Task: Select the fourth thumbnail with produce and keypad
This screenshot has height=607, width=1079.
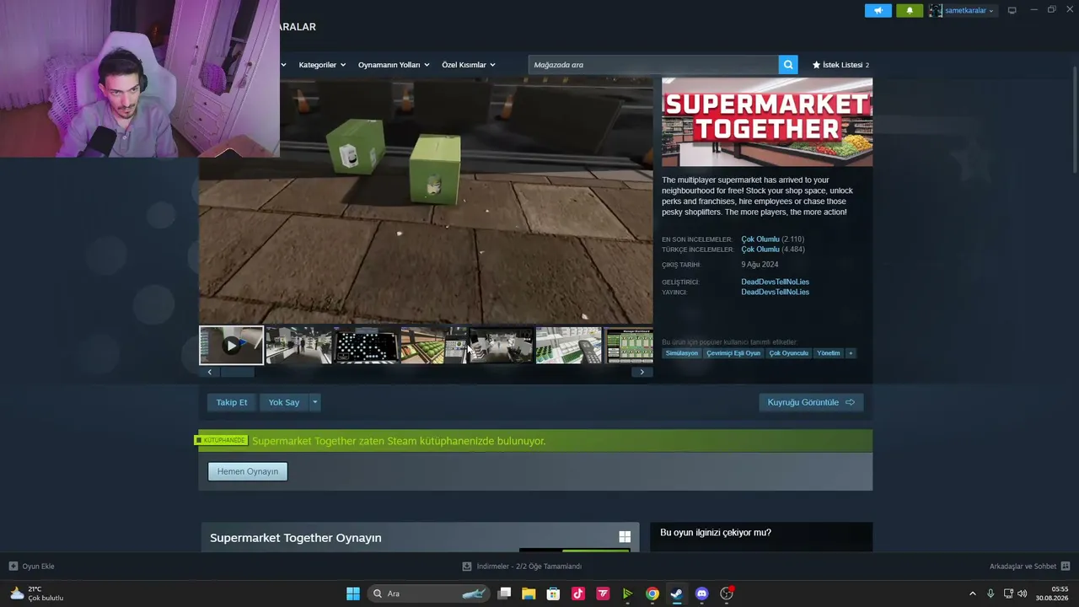Action: click(433, 346)
